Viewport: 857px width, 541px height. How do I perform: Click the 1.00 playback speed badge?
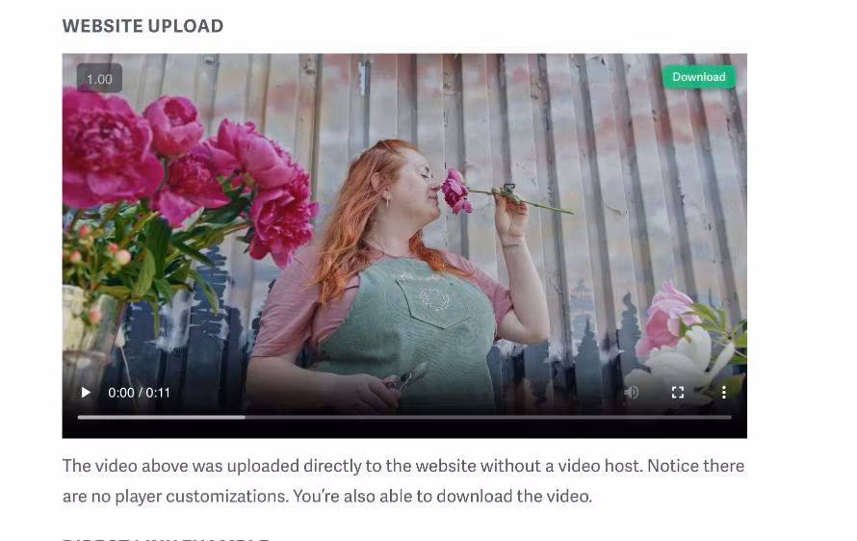[99, 79]
